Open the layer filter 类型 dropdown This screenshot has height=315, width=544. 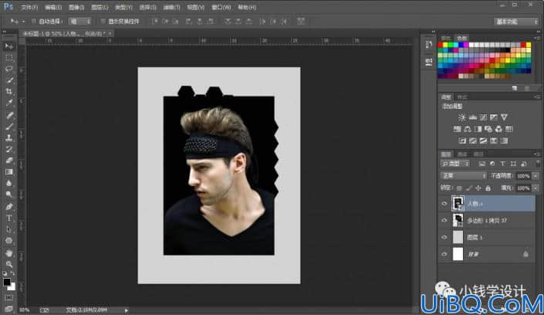point(455,164)
